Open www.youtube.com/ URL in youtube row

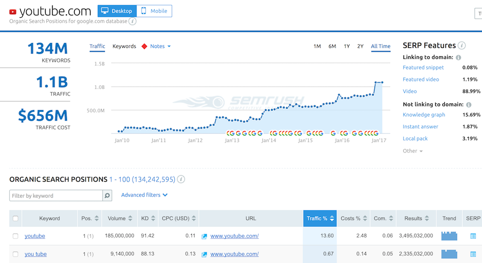coord(235,236)
